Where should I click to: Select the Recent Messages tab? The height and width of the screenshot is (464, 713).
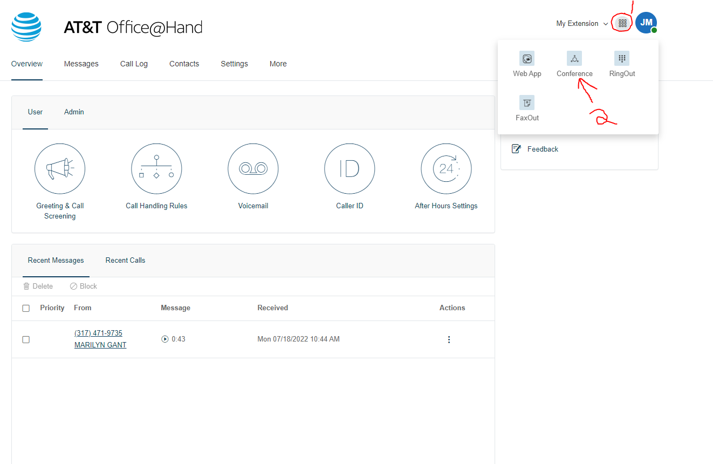pyautogui.click(x=56, y=260)
